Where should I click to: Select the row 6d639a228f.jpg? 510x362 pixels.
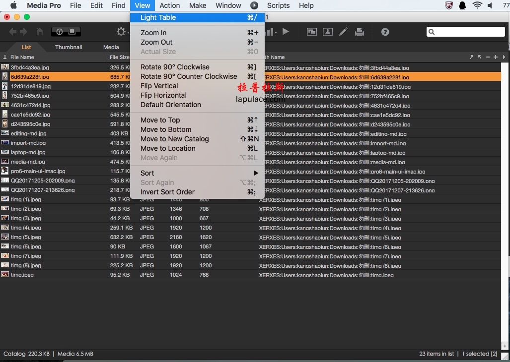click(250, 77)
